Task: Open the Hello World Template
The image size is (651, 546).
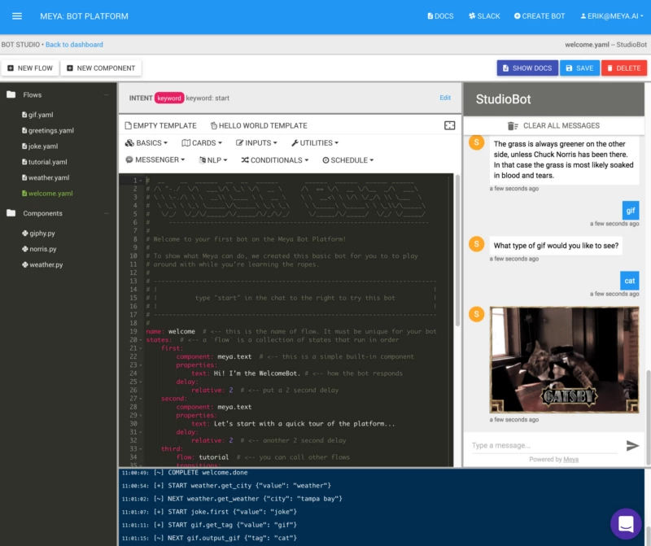Action: tap(259, 125)
